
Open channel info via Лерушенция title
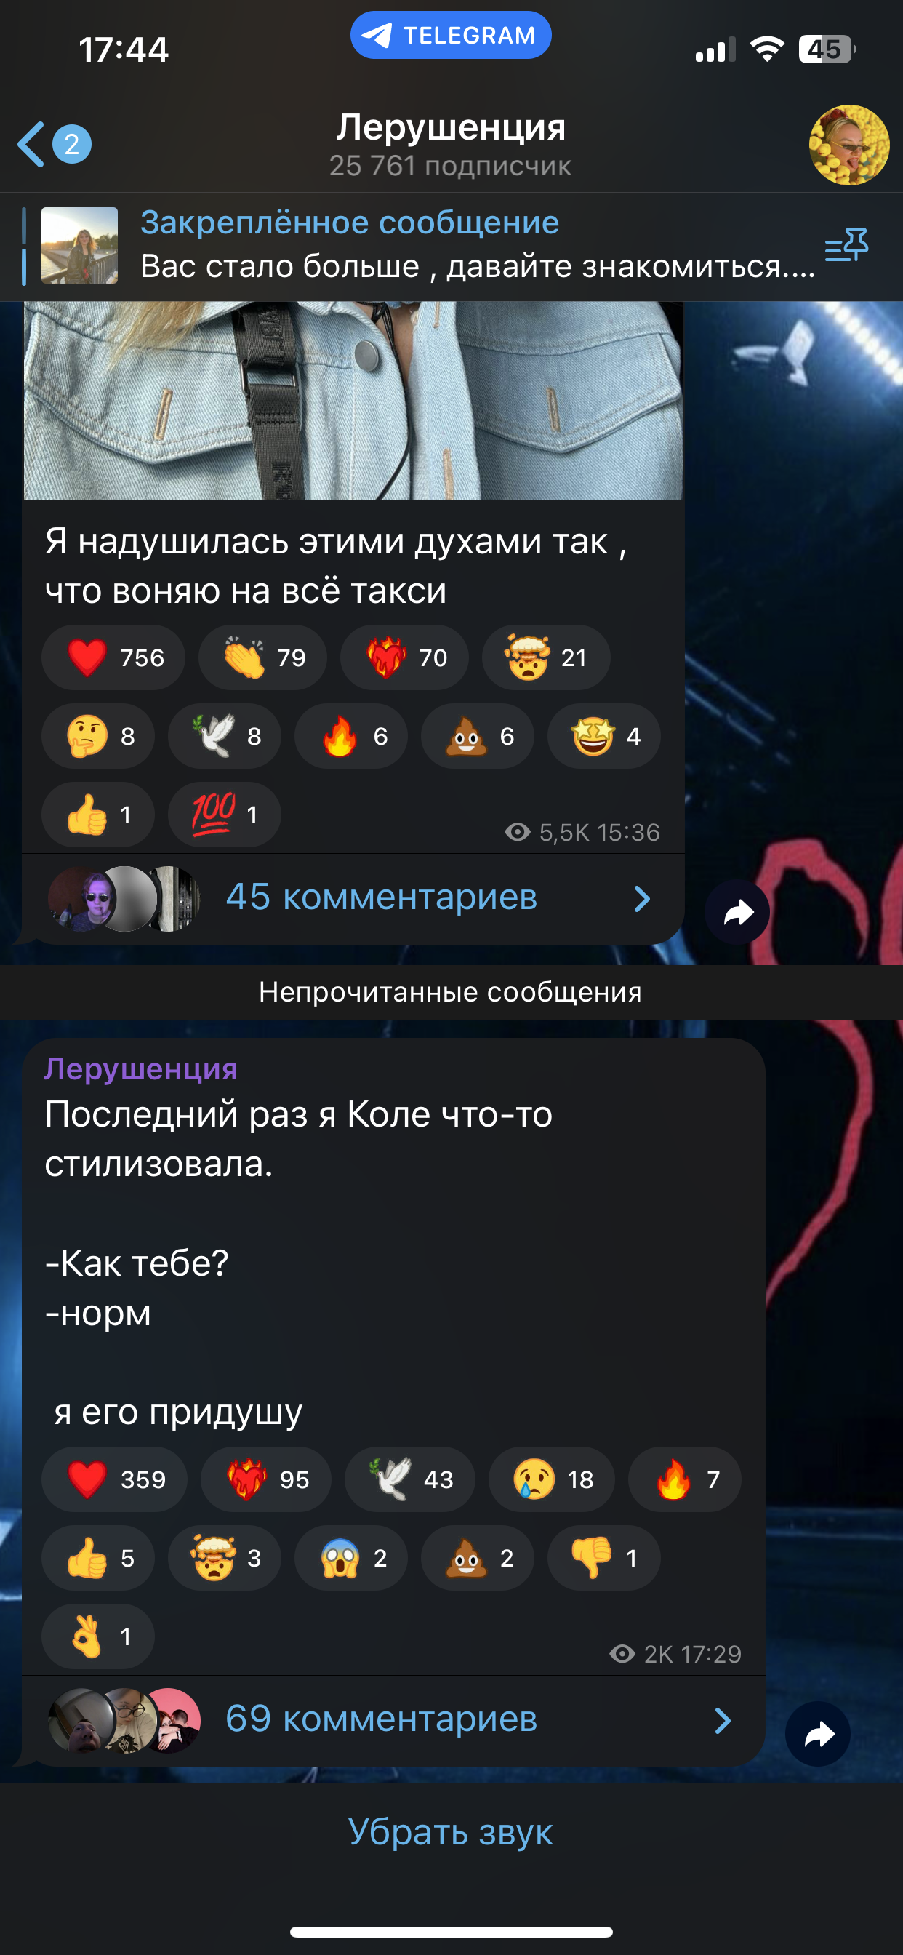pos(451,127)
